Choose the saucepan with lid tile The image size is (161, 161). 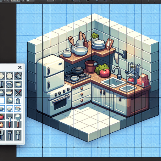tap(18, 85)
